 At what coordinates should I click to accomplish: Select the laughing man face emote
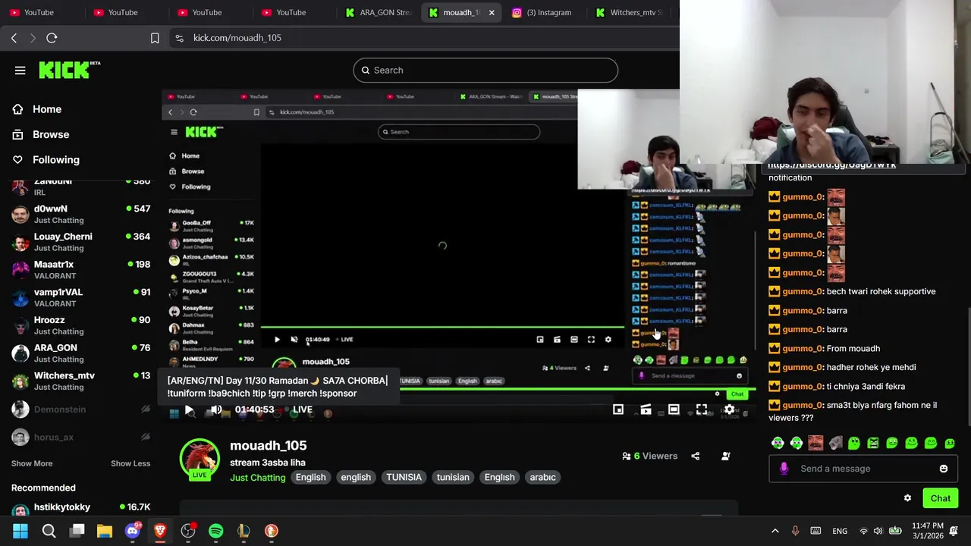[x=815, y=443]
